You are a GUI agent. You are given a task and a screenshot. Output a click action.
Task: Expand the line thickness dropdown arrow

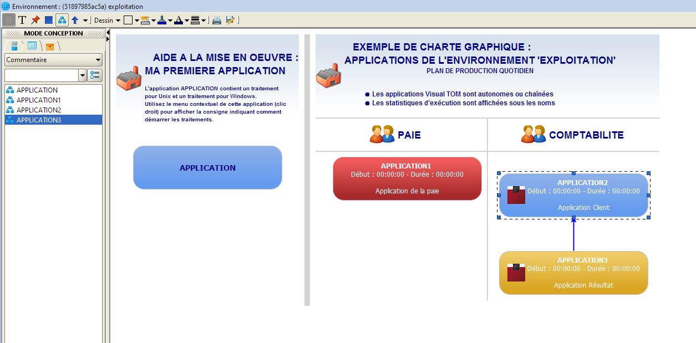pyautogui.click(x=204, y=21)
